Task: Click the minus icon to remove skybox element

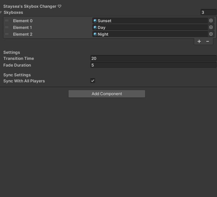Action: (208, 41)
